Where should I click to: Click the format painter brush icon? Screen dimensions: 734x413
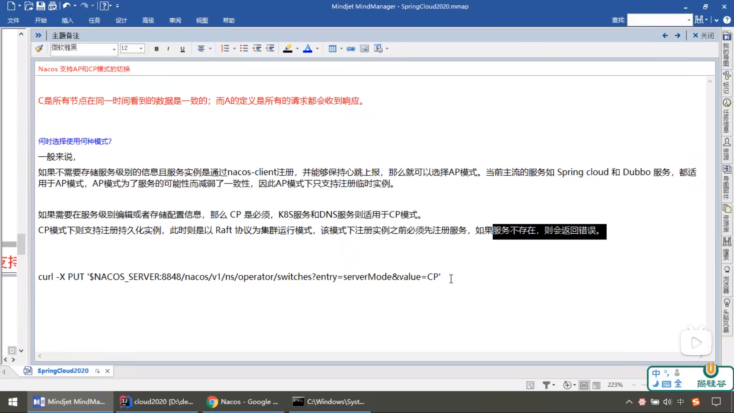pos(39,49)
